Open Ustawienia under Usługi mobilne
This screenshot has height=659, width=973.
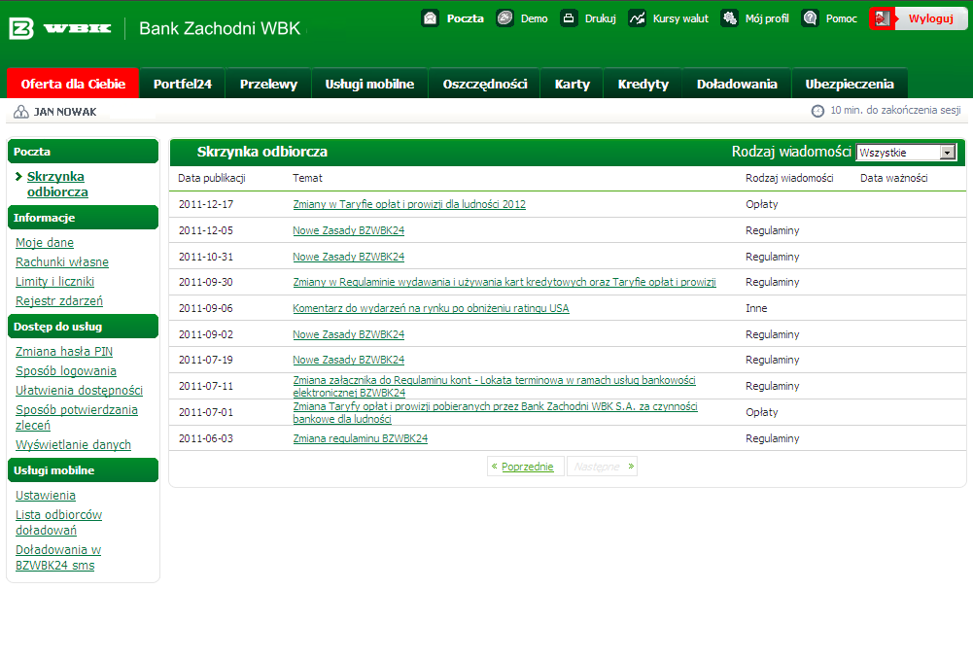tap(46, 496)
